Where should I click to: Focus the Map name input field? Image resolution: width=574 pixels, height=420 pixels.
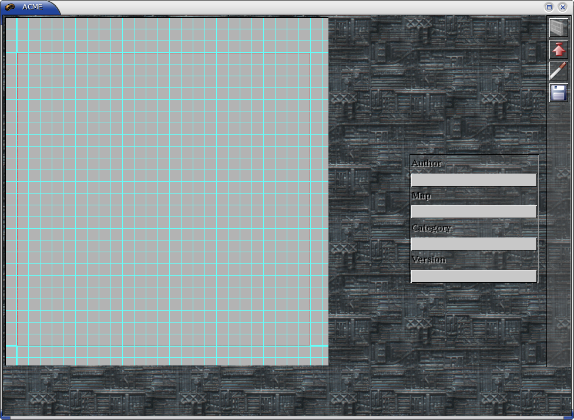tap(474, 212)
